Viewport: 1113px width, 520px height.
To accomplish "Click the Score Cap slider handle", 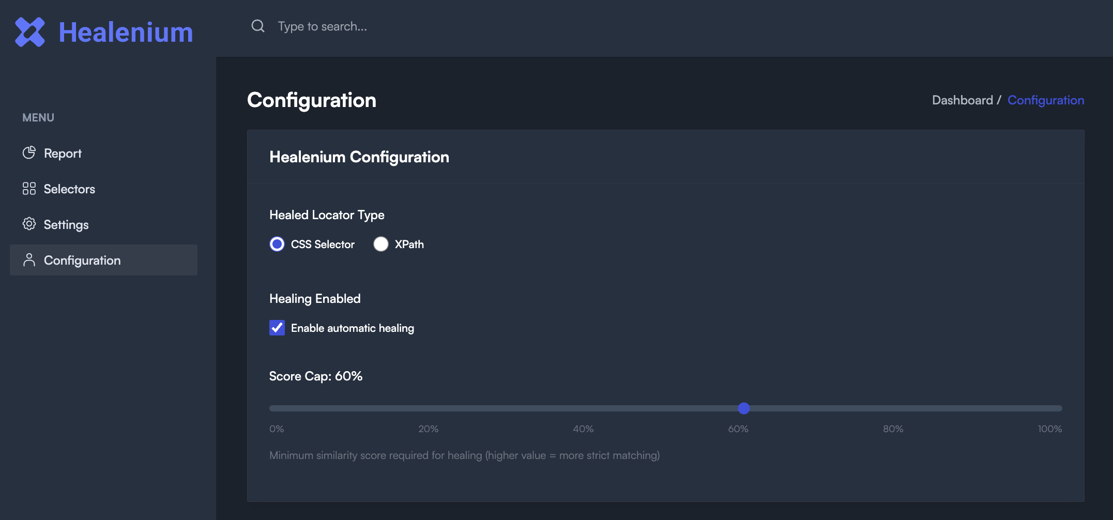I will (x=744, y=408).
